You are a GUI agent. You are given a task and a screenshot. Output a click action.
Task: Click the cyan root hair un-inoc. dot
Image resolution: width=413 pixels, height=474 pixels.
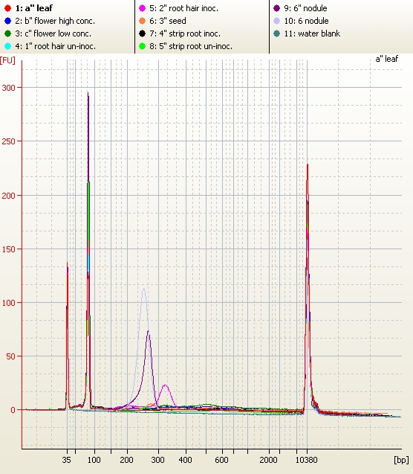coord(8,46)
